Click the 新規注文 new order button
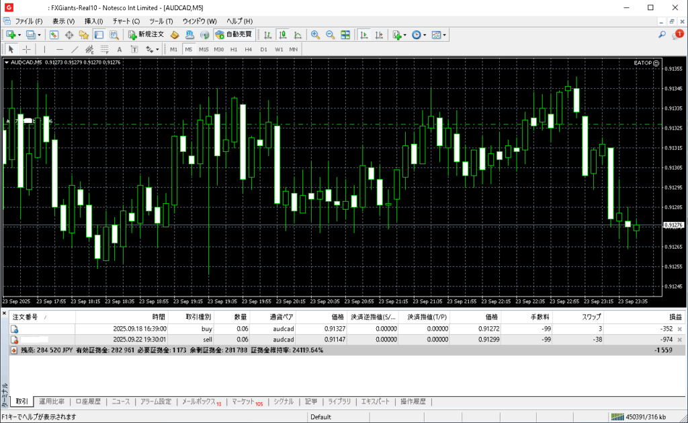 click(146, 34)
